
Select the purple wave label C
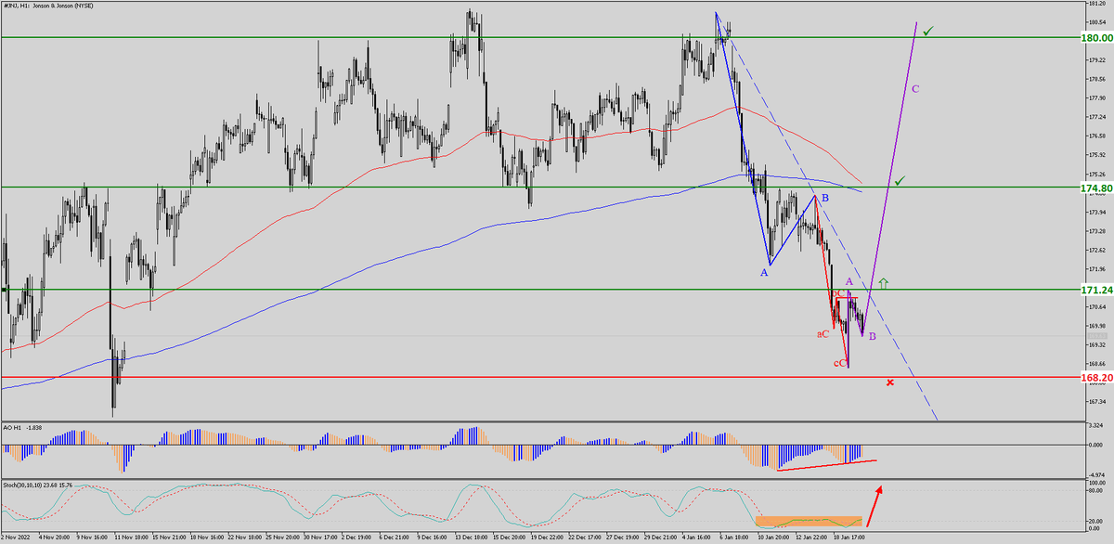[x=915, y=90]
